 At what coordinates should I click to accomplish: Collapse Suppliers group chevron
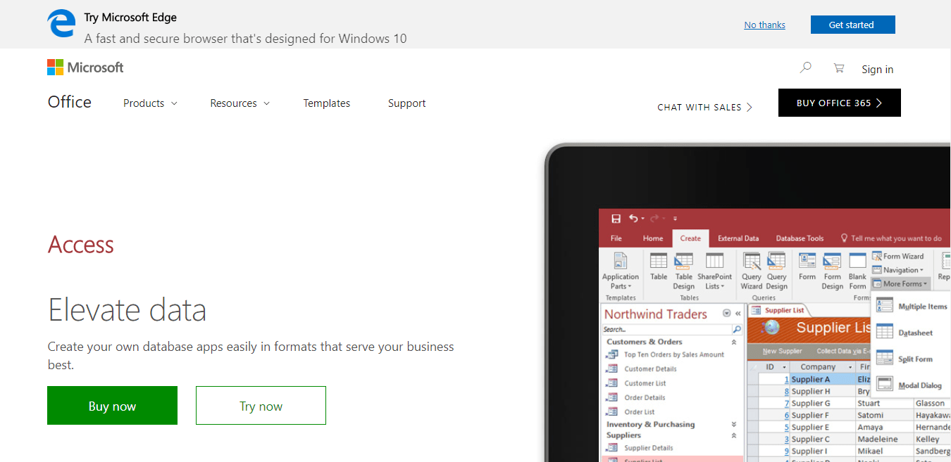click(734, 435)
